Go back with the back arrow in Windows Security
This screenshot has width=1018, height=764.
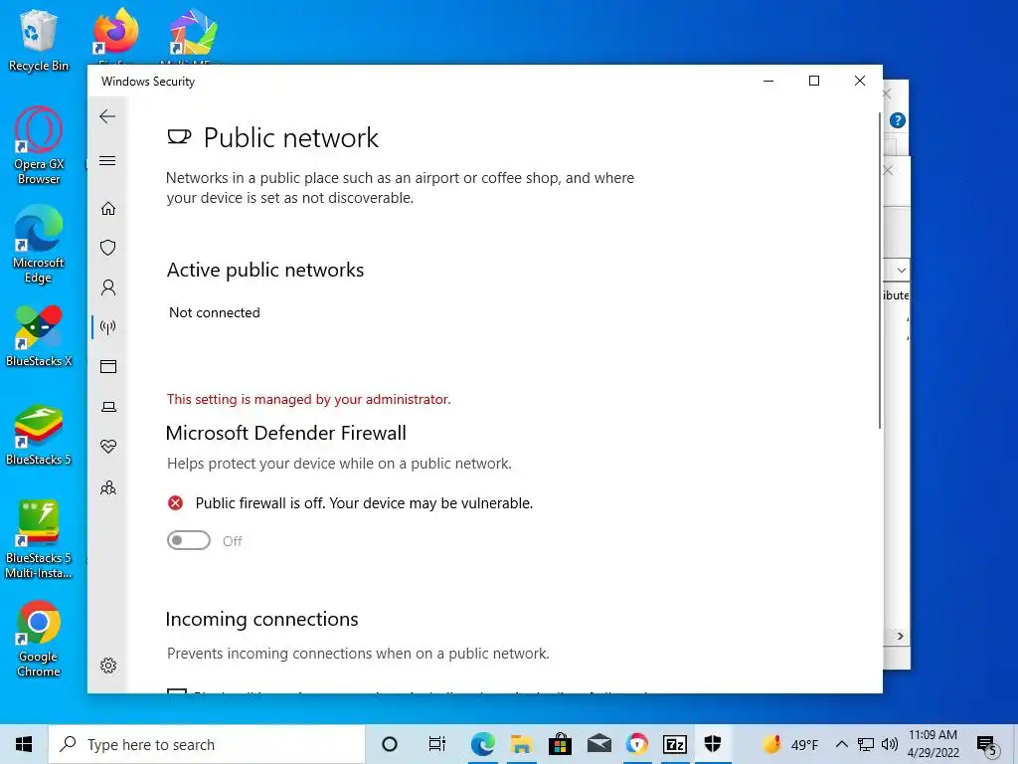point(107,116)
